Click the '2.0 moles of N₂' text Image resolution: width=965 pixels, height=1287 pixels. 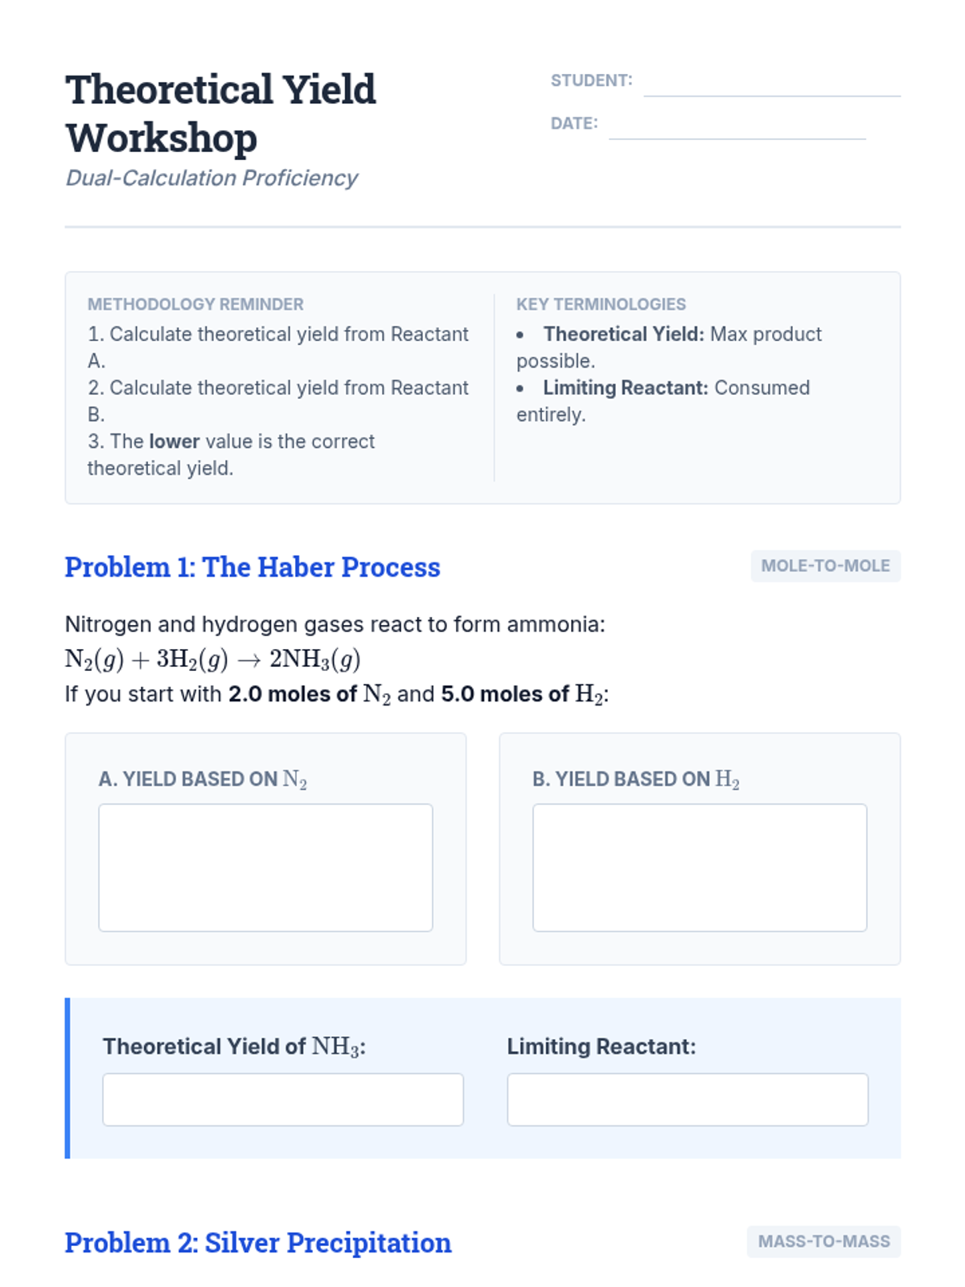(x=310, y=694)
